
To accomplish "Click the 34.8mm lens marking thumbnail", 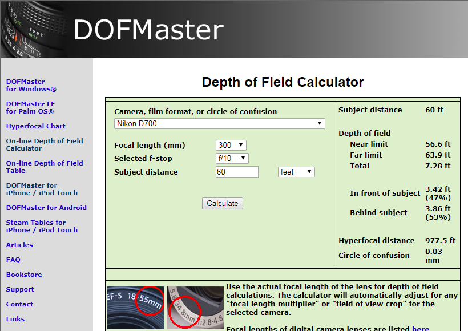I will 195,307.
